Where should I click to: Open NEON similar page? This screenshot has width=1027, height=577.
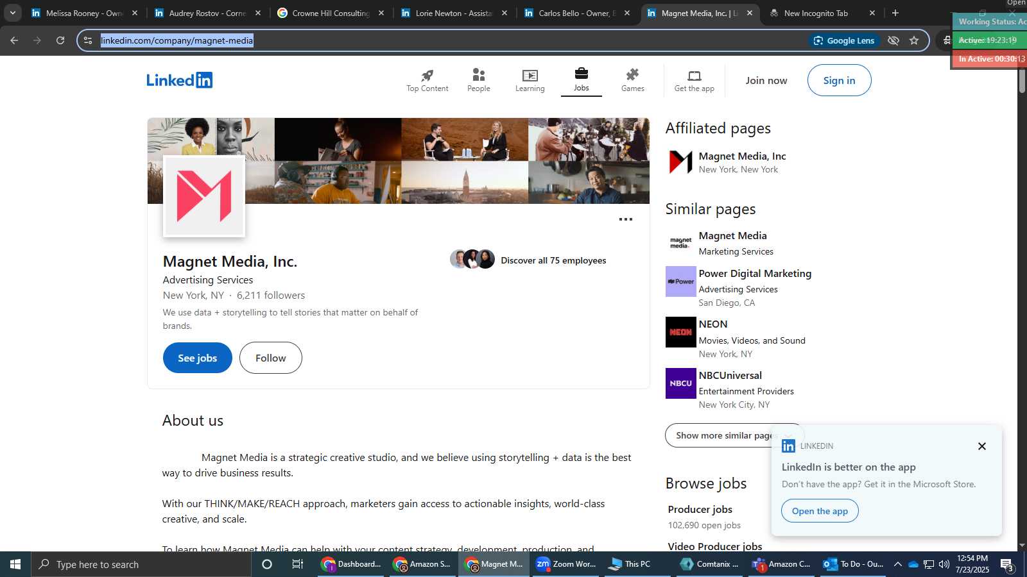712,324
